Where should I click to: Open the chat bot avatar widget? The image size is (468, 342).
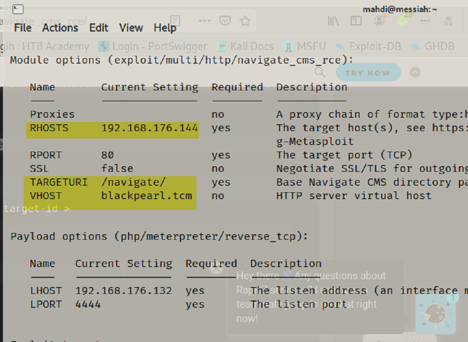pos(435,314)
